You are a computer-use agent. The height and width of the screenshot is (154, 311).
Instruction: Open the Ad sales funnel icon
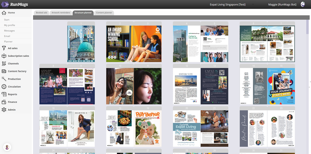point(4,48)
